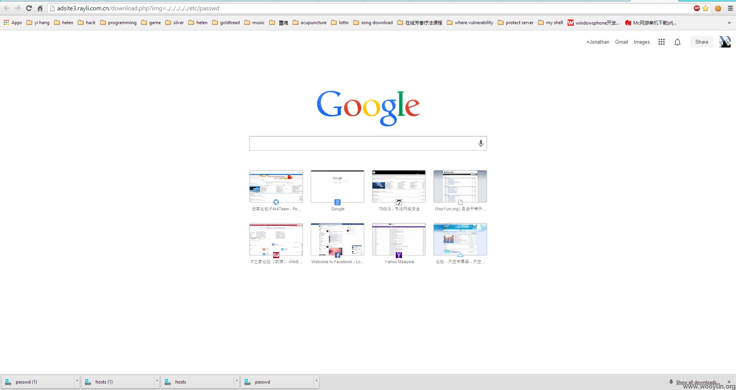
Task: Click Show all downloads link
Action: point(698,382)
